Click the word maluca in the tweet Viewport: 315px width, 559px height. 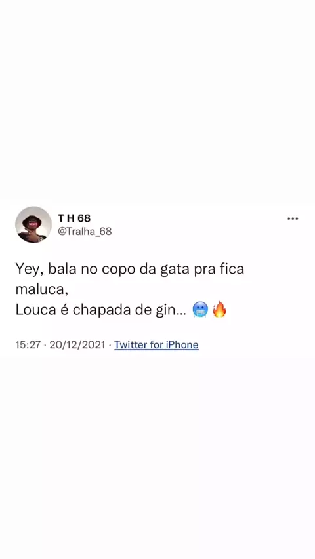click(x=41, y=289)
